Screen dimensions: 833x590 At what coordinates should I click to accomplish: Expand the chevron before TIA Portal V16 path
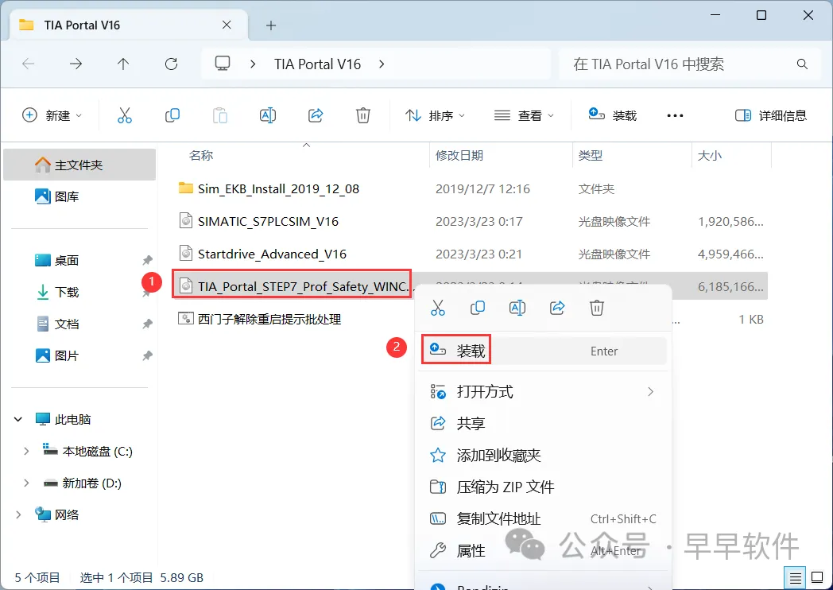pos(253,64)
